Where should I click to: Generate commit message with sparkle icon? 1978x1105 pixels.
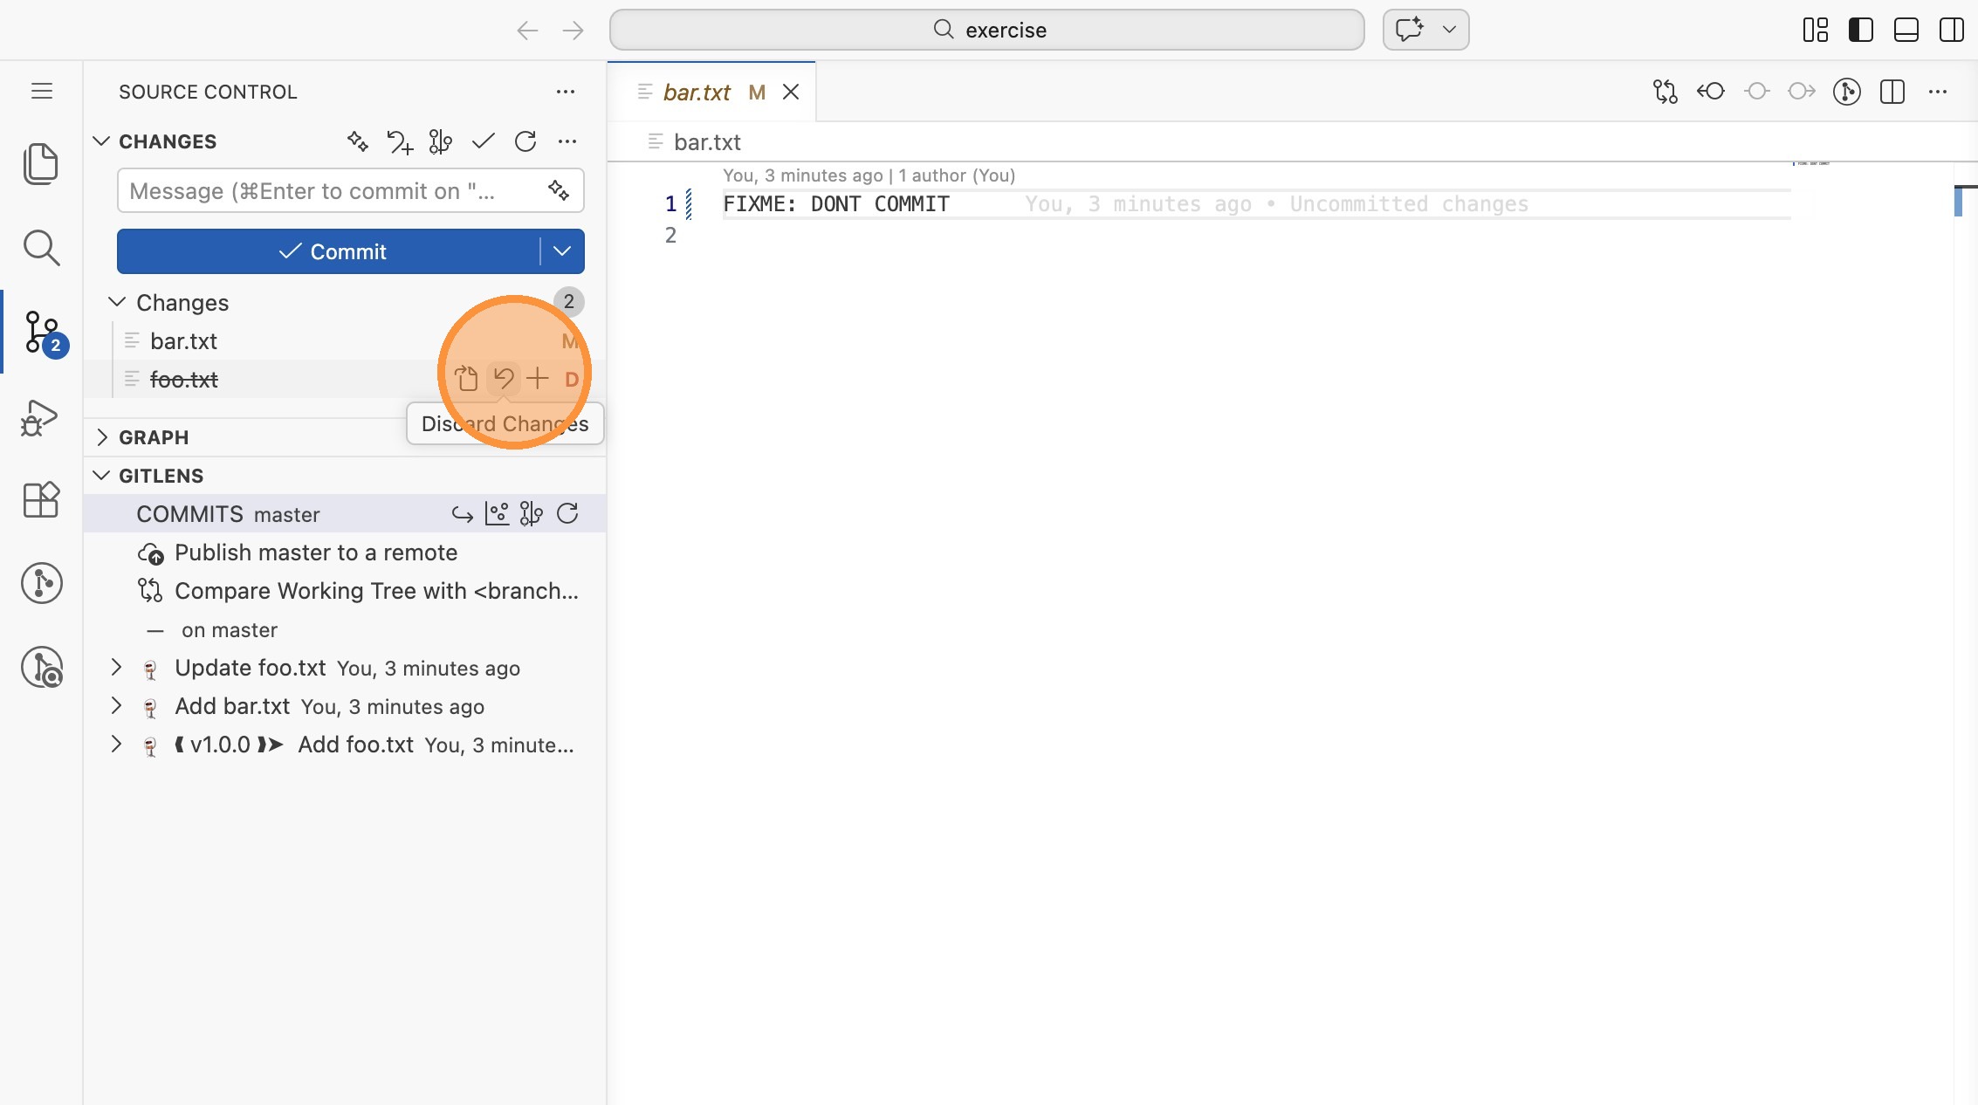tap(559, 190)
